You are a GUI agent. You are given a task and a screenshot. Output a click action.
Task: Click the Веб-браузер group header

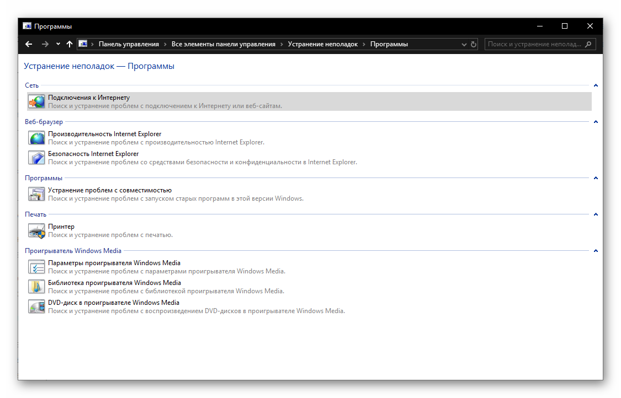[44, 122]
